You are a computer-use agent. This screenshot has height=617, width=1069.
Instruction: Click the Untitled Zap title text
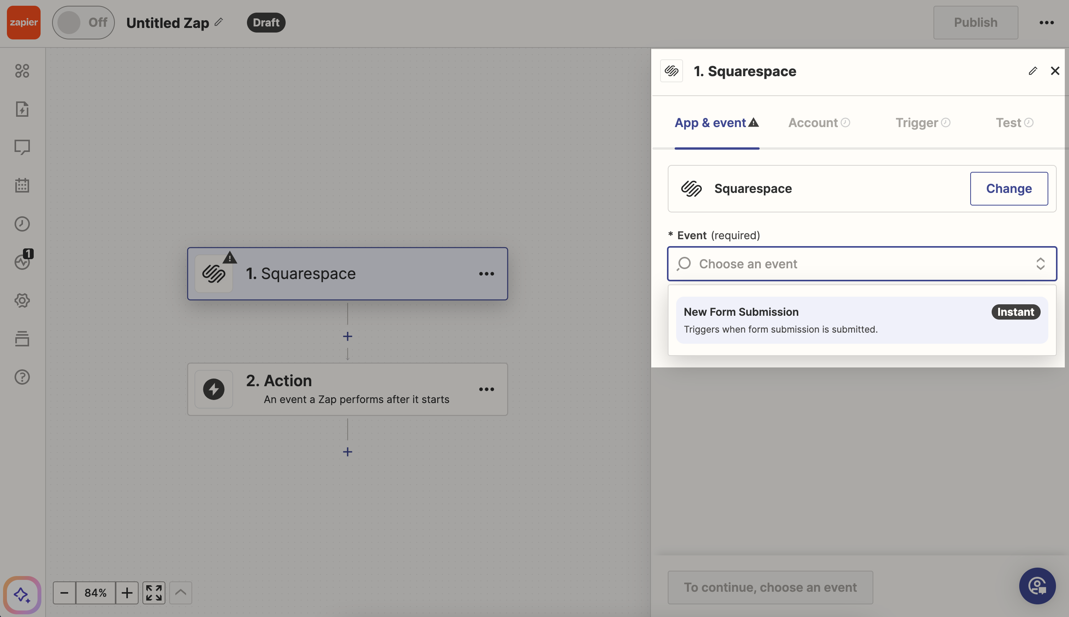[x=167, y=23]
